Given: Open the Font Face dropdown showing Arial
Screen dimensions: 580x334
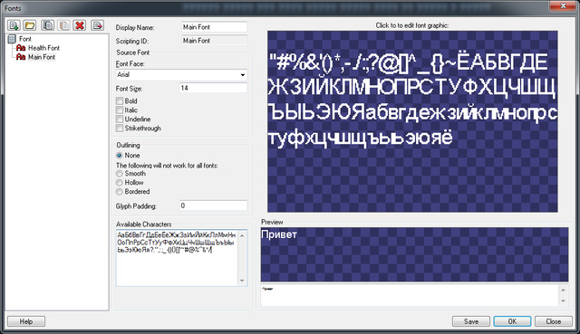Looking at the screenshot, I should (181, 75).
